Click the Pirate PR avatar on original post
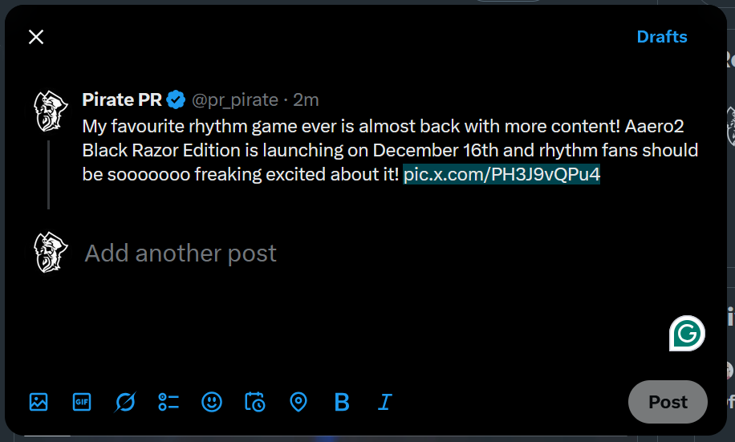Viewport: 735px width, 442px height. (x=50, y=112)
